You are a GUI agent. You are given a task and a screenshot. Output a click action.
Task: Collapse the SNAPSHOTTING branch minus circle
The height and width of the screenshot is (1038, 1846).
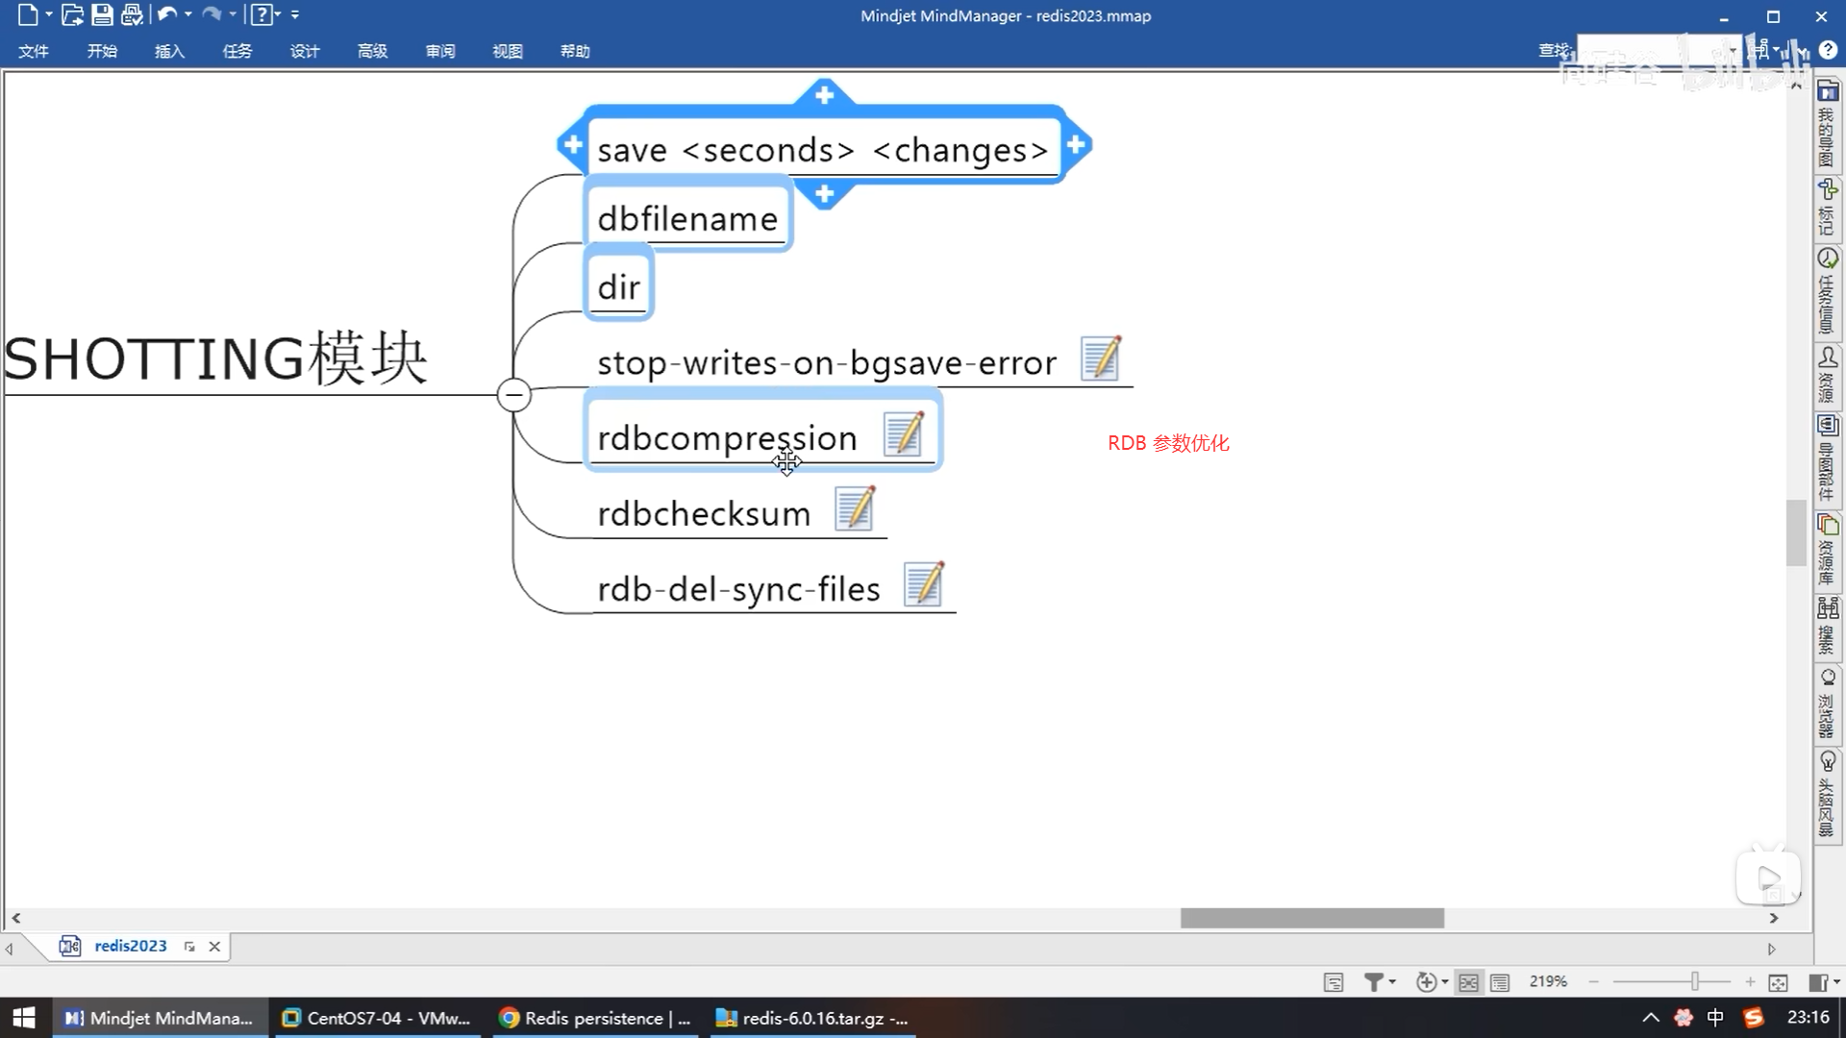click(514, 395)
